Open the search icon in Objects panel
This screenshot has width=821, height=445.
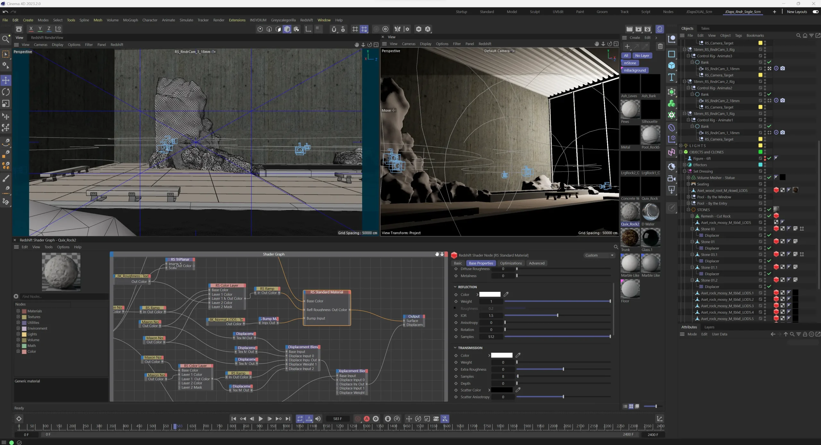tap(798, 36)
